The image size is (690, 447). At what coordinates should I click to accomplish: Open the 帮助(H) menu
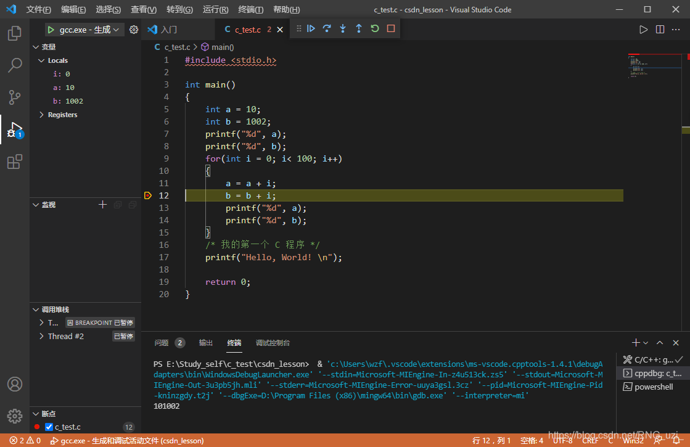click(287, 9)
